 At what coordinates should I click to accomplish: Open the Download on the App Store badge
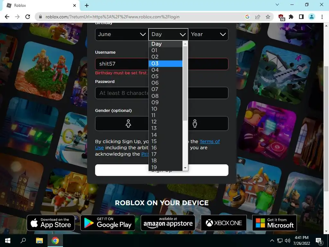(x=51, y=223)
